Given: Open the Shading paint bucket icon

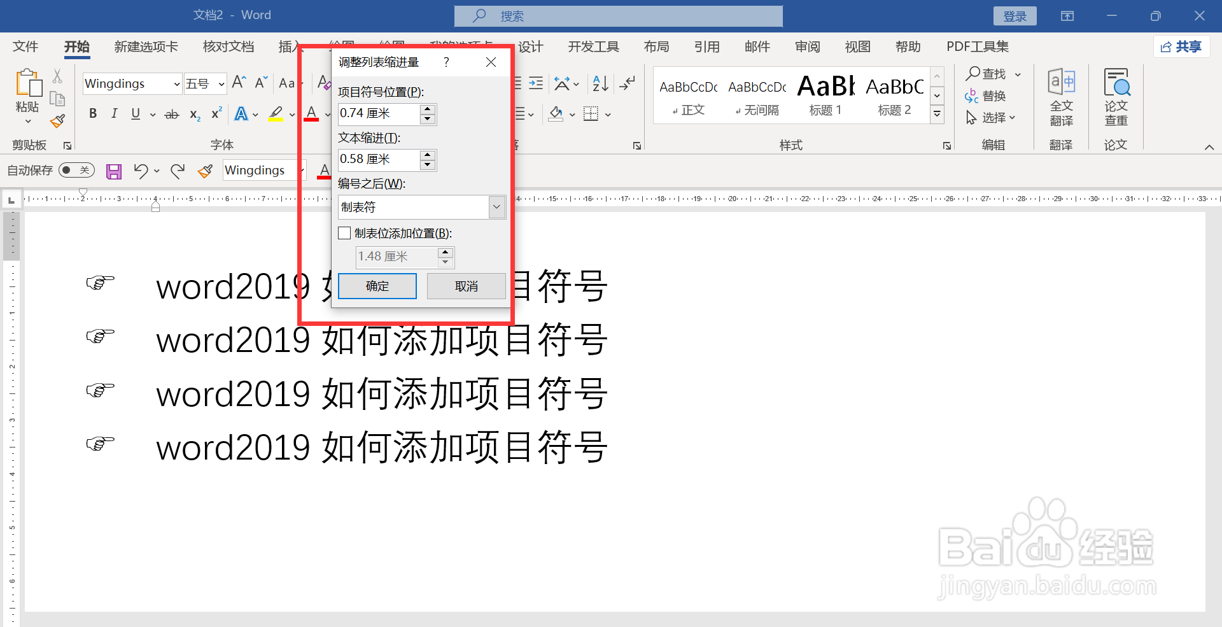Looking at the screenshot, I should pyautogui.click(x=556, y=114).
